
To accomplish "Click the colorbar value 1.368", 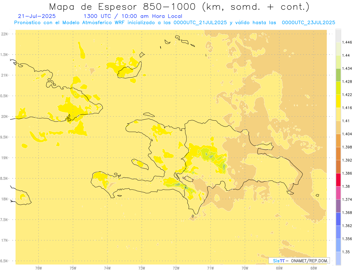I will pos(347,212).
